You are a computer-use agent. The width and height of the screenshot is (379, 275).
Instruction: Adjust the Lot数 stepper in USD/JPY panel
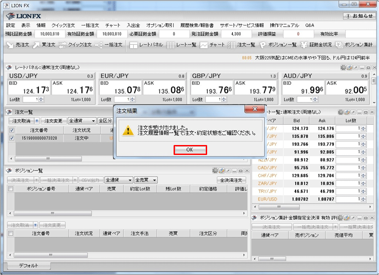[x=41, y=99]
